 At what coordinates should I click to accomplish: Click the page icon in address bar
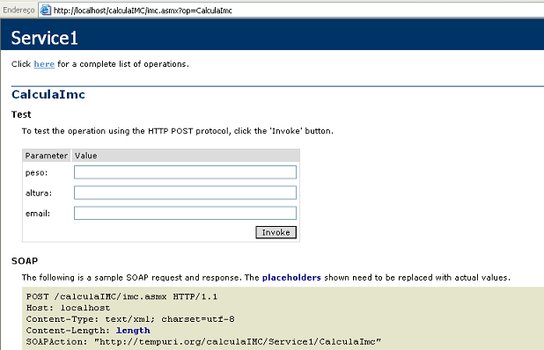coord(46,10)
